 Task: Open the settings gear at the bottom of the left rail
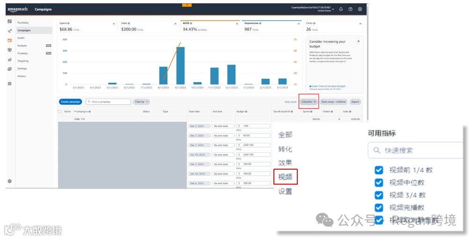pos(10,181)
